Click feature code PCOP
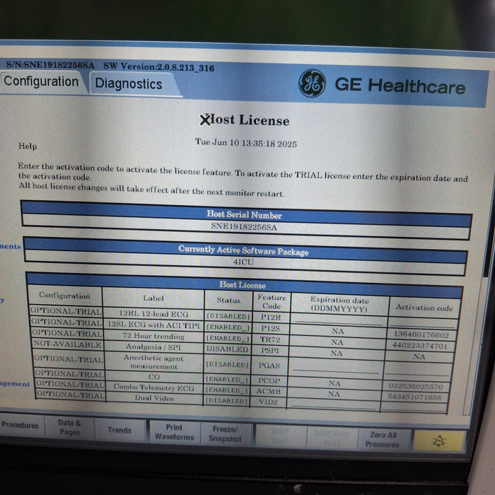 click(268, 380)
